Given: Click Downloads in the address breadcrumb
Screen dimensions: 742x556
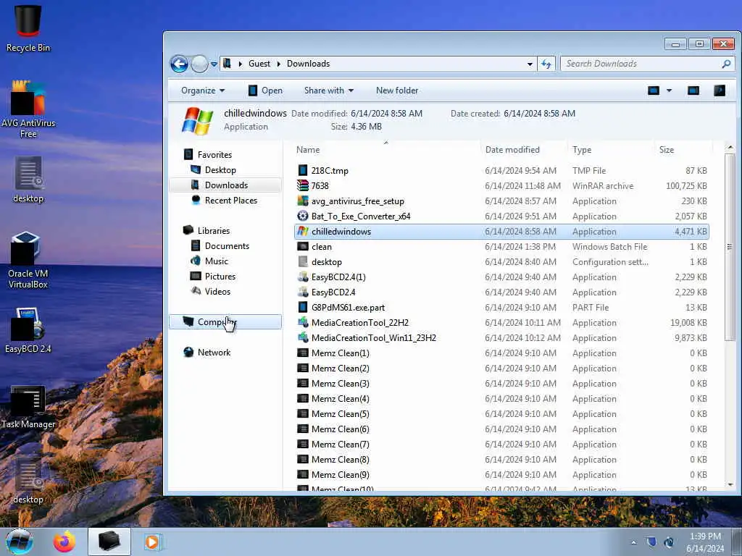Looking at the screenshot, I should click(x=308, y=64).
